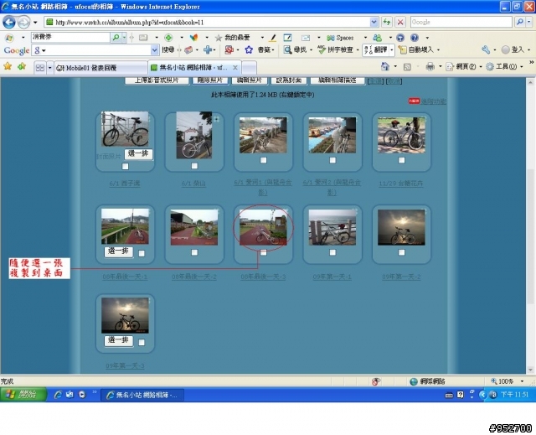Image resolution: width=536 pixels, height=435 pixels.
Task: Open a new blank tab
Action: 250,68
